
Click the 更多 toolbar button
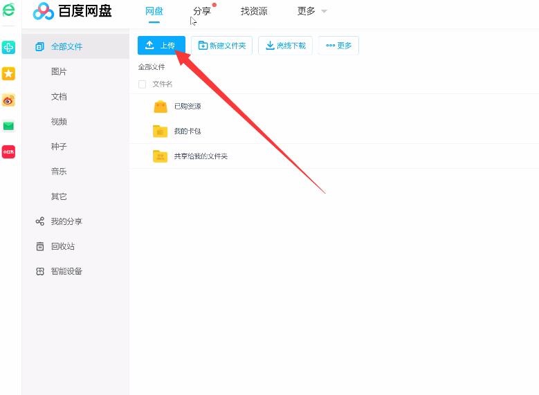pos(338,46)
